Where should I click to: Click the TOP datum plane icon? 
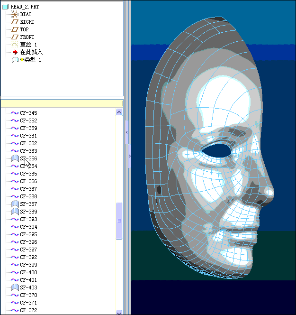(x=15, y=29)
